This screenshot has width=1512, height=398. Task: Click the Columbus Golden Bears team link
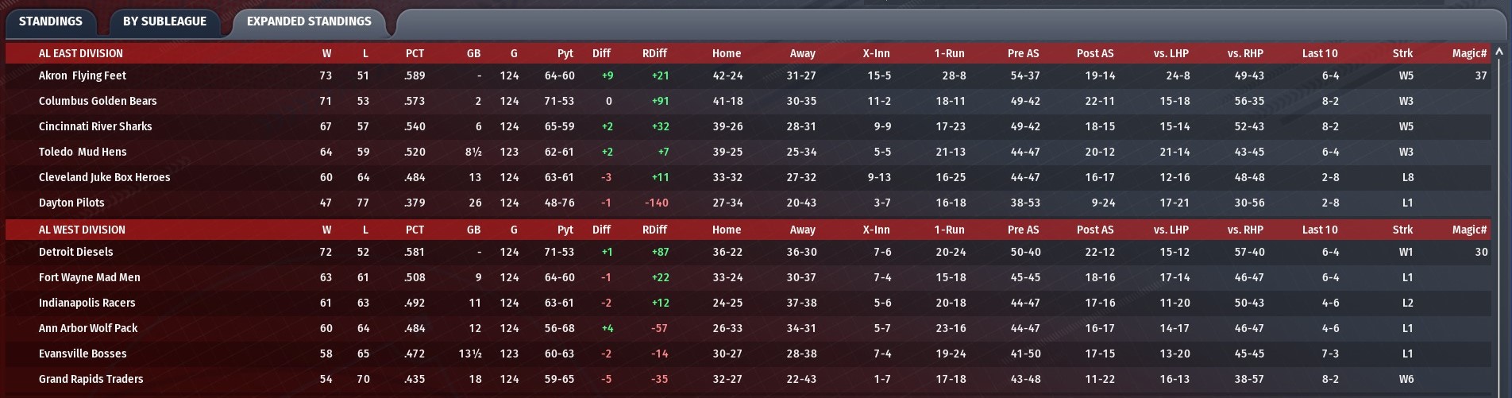[98, 101]
